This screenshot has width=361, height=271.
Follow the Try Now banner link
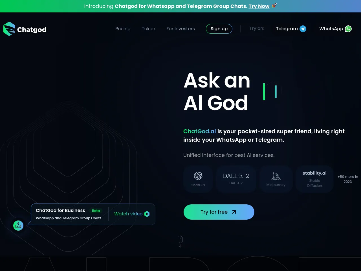[x=259, y=6]
